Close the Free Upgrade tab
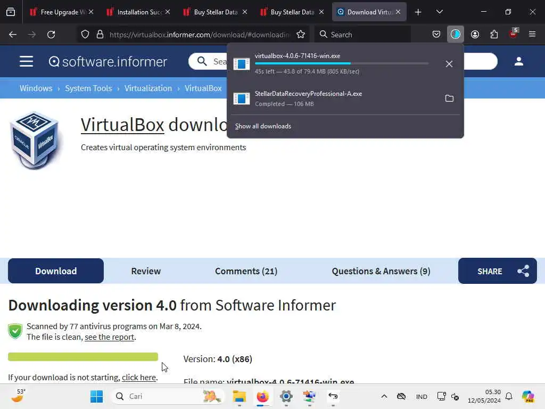545x409 pixels. [x=91, y=12]
